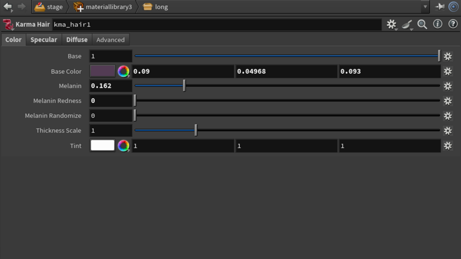Screen dimensions: 461x259
Task: Open the Base parameter gear menu
Action: 448,56
